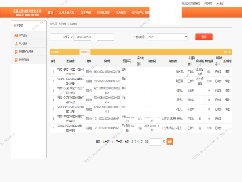Open 案件调查及追偿 menu
Viewport: 242px width, 182px height.
click(141, 12)
